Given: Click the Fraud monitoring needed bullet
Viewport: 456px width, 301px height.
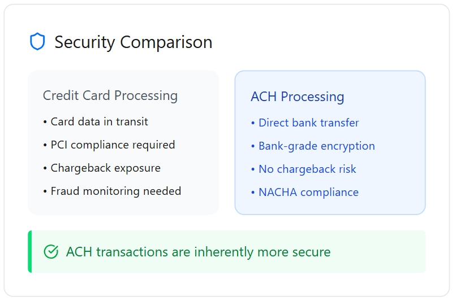Looking at the screenshot, I should [115, 191].
